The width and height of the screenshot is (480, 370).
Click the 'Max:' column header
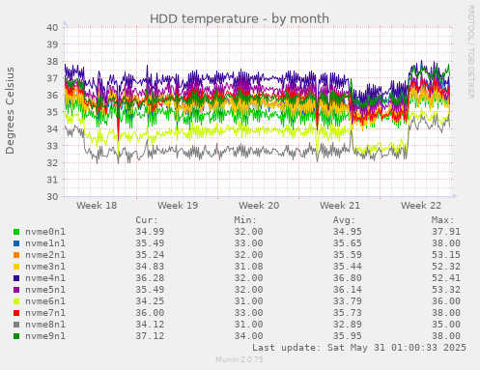[442, 220]
